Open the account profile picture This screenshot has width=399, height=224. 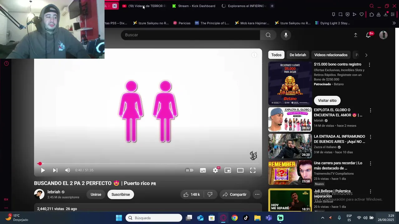[383, 35]
